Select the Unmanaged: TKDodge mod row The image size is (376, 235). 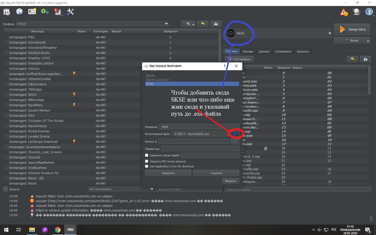[73, 89]
